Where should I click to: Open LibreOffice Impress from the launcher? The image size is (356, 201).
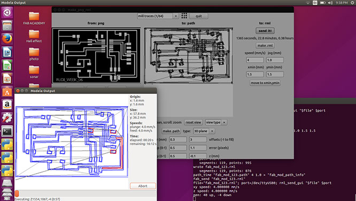point(7,79)
